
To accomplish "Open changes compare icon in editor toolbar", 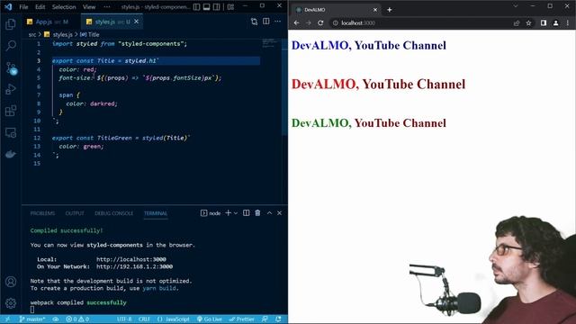I will pyautogui.click(x=254, y=22).
